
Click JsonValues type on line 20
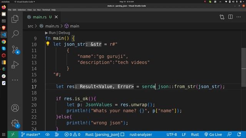click(99, 105)
